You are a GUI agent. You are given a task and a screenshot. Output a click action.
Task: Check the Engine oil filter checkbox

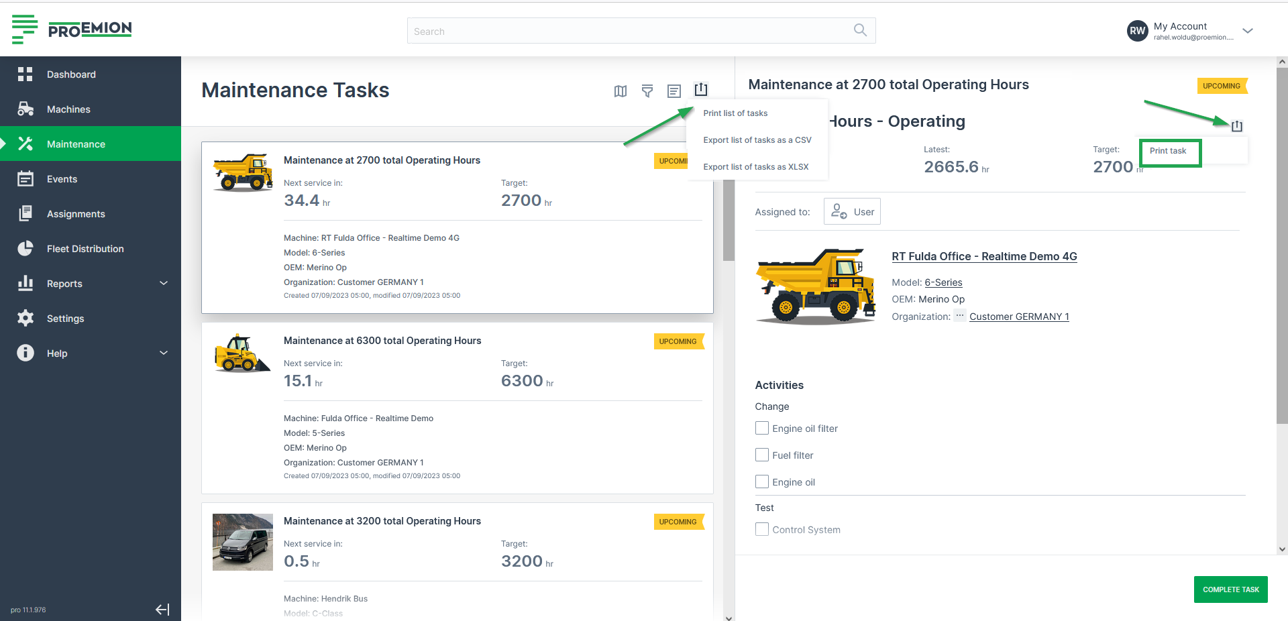[762, 428]
